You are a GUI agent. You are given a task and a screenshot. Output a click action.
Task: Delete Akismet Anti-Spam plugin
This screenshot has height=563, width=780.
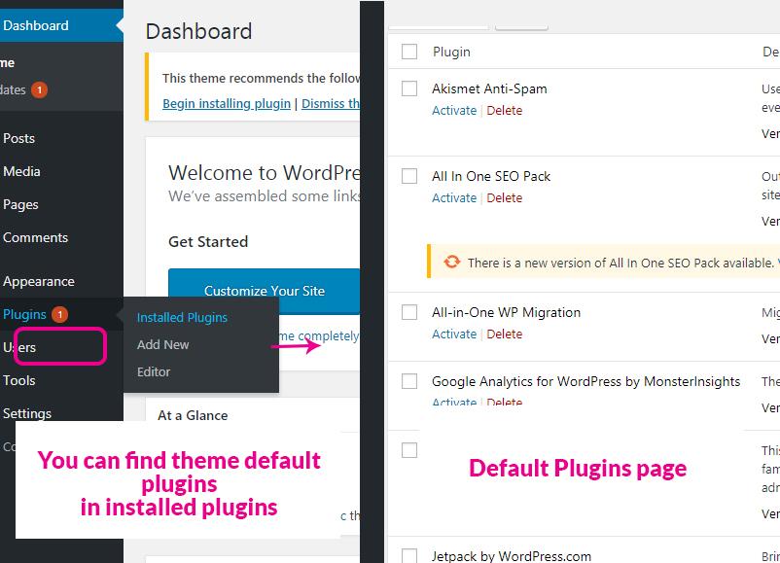(x=505, y=111)
